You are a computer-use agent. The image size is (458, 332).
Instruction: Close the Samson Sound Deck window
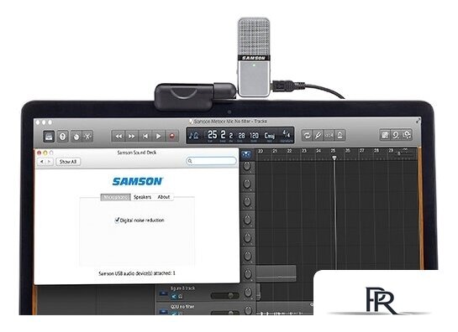coord(39,153)
